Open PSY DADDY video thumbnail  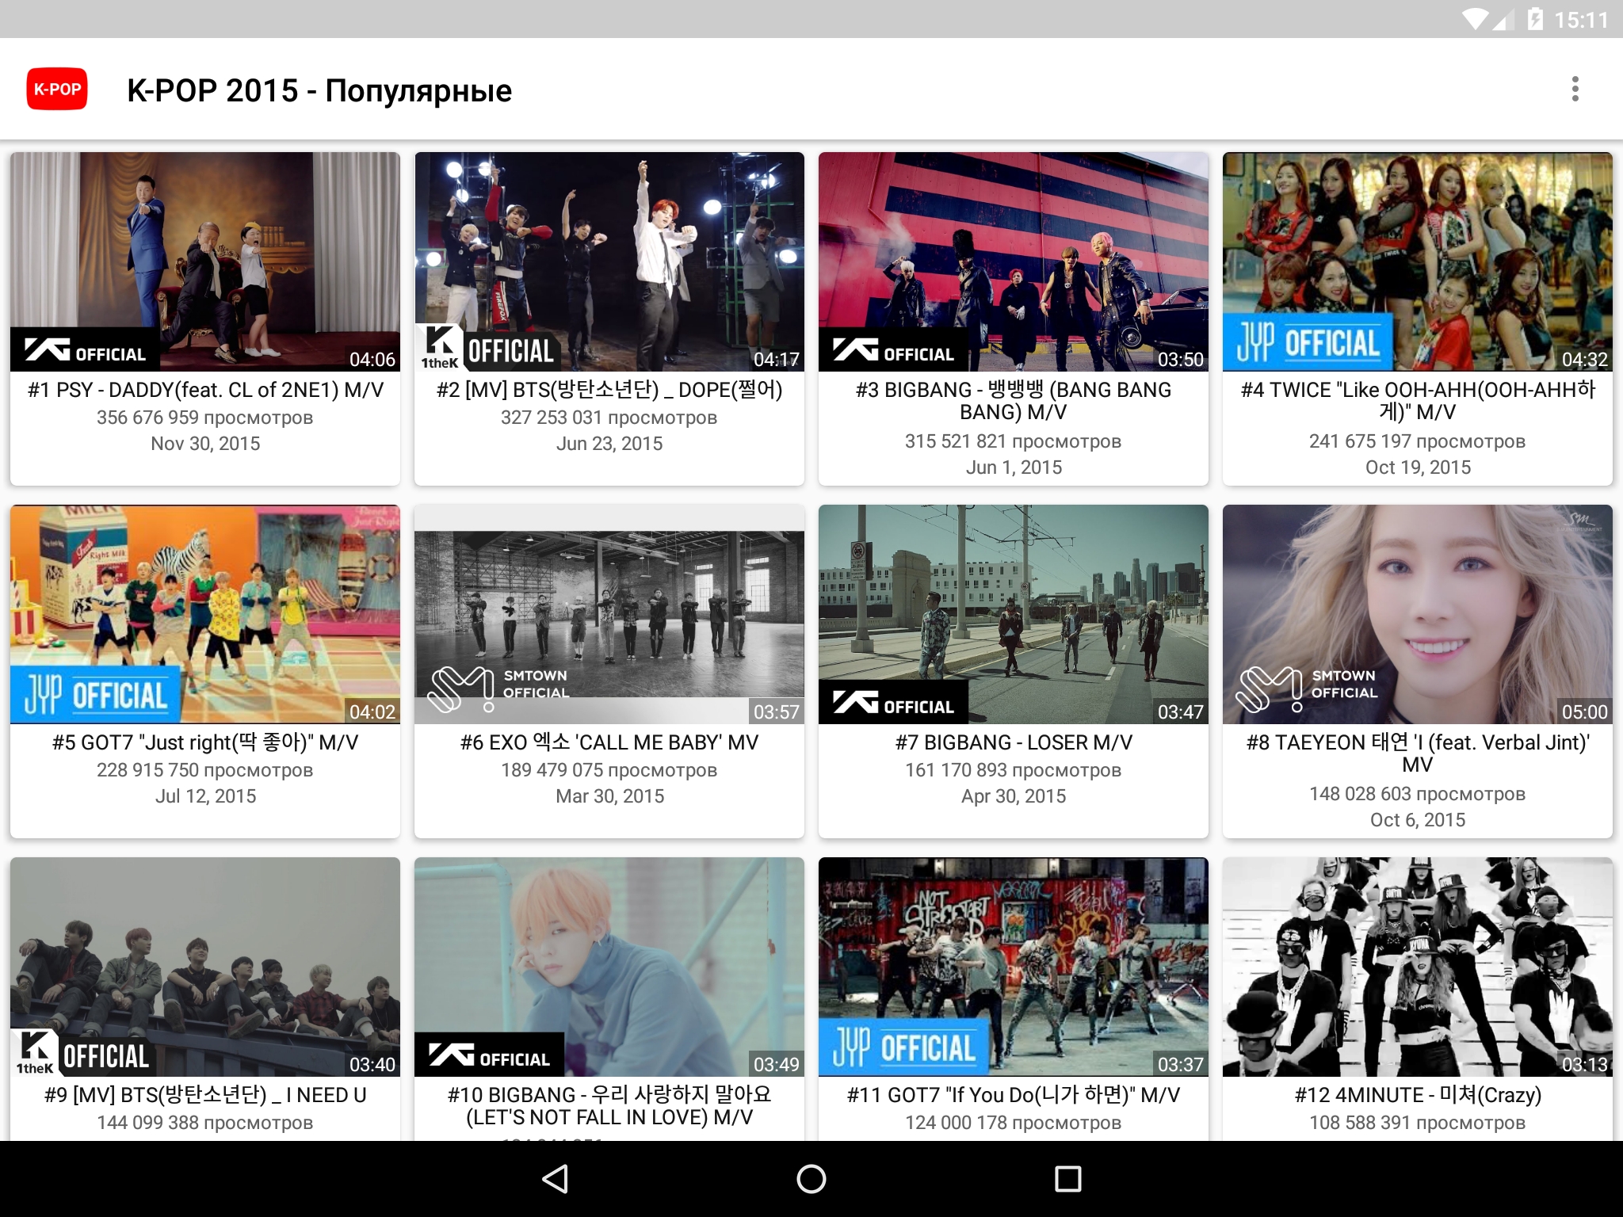click(205, 261)
